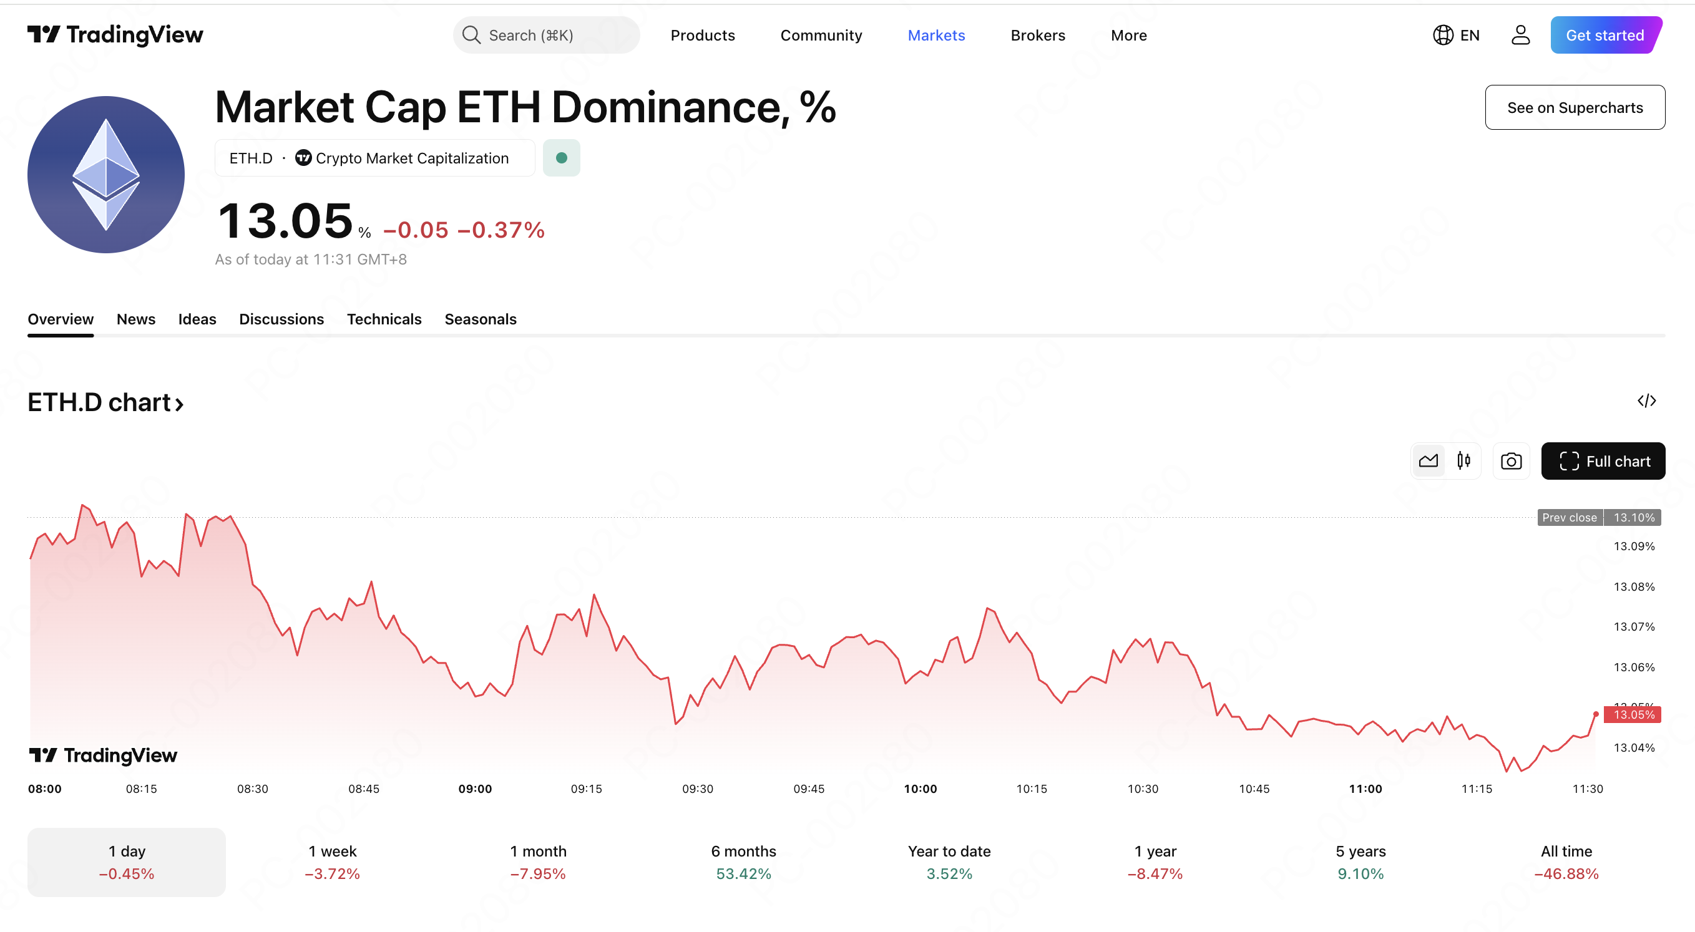This screenshot has height=932, width=1695.
Task: Expand the ETH.D chart link
Action: tap(105, 402)
